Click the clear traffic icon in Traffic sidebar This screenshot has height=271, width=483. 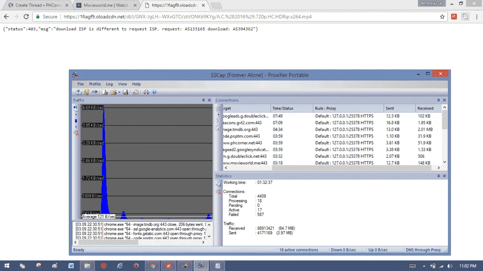pyautogui.click(x=76, y=133)
